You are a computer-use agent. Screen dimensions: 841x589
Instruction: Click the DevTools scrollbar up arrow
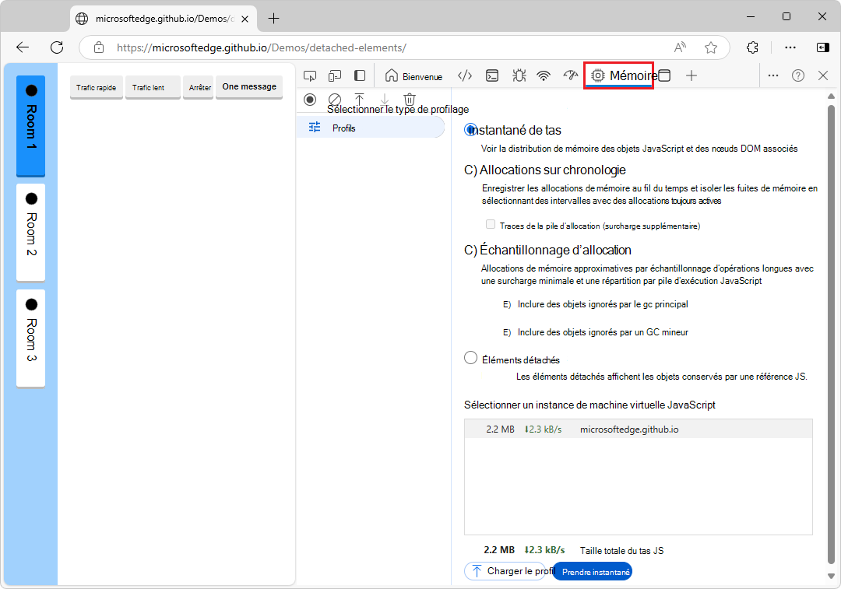(832, 96)
